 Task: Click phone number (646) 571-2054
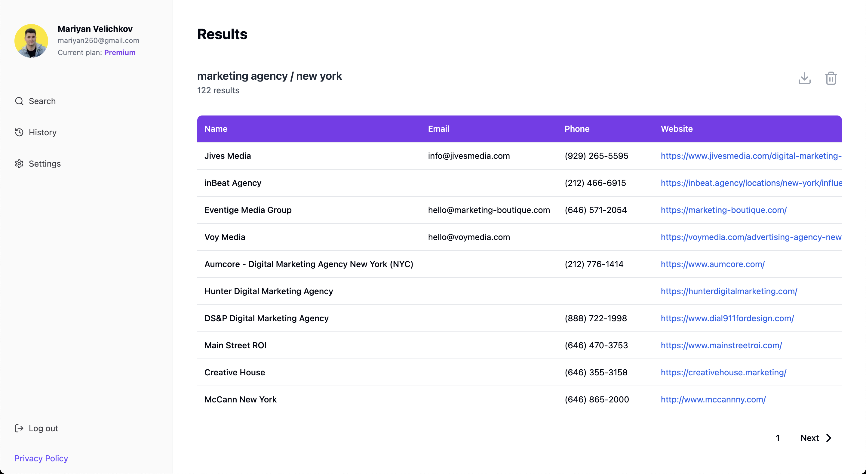[x=596, y=210]
